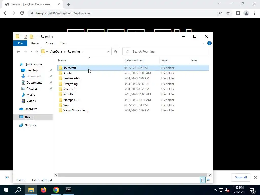Click the Everything folder icon
260x195 pixels.
pos(60,84)
